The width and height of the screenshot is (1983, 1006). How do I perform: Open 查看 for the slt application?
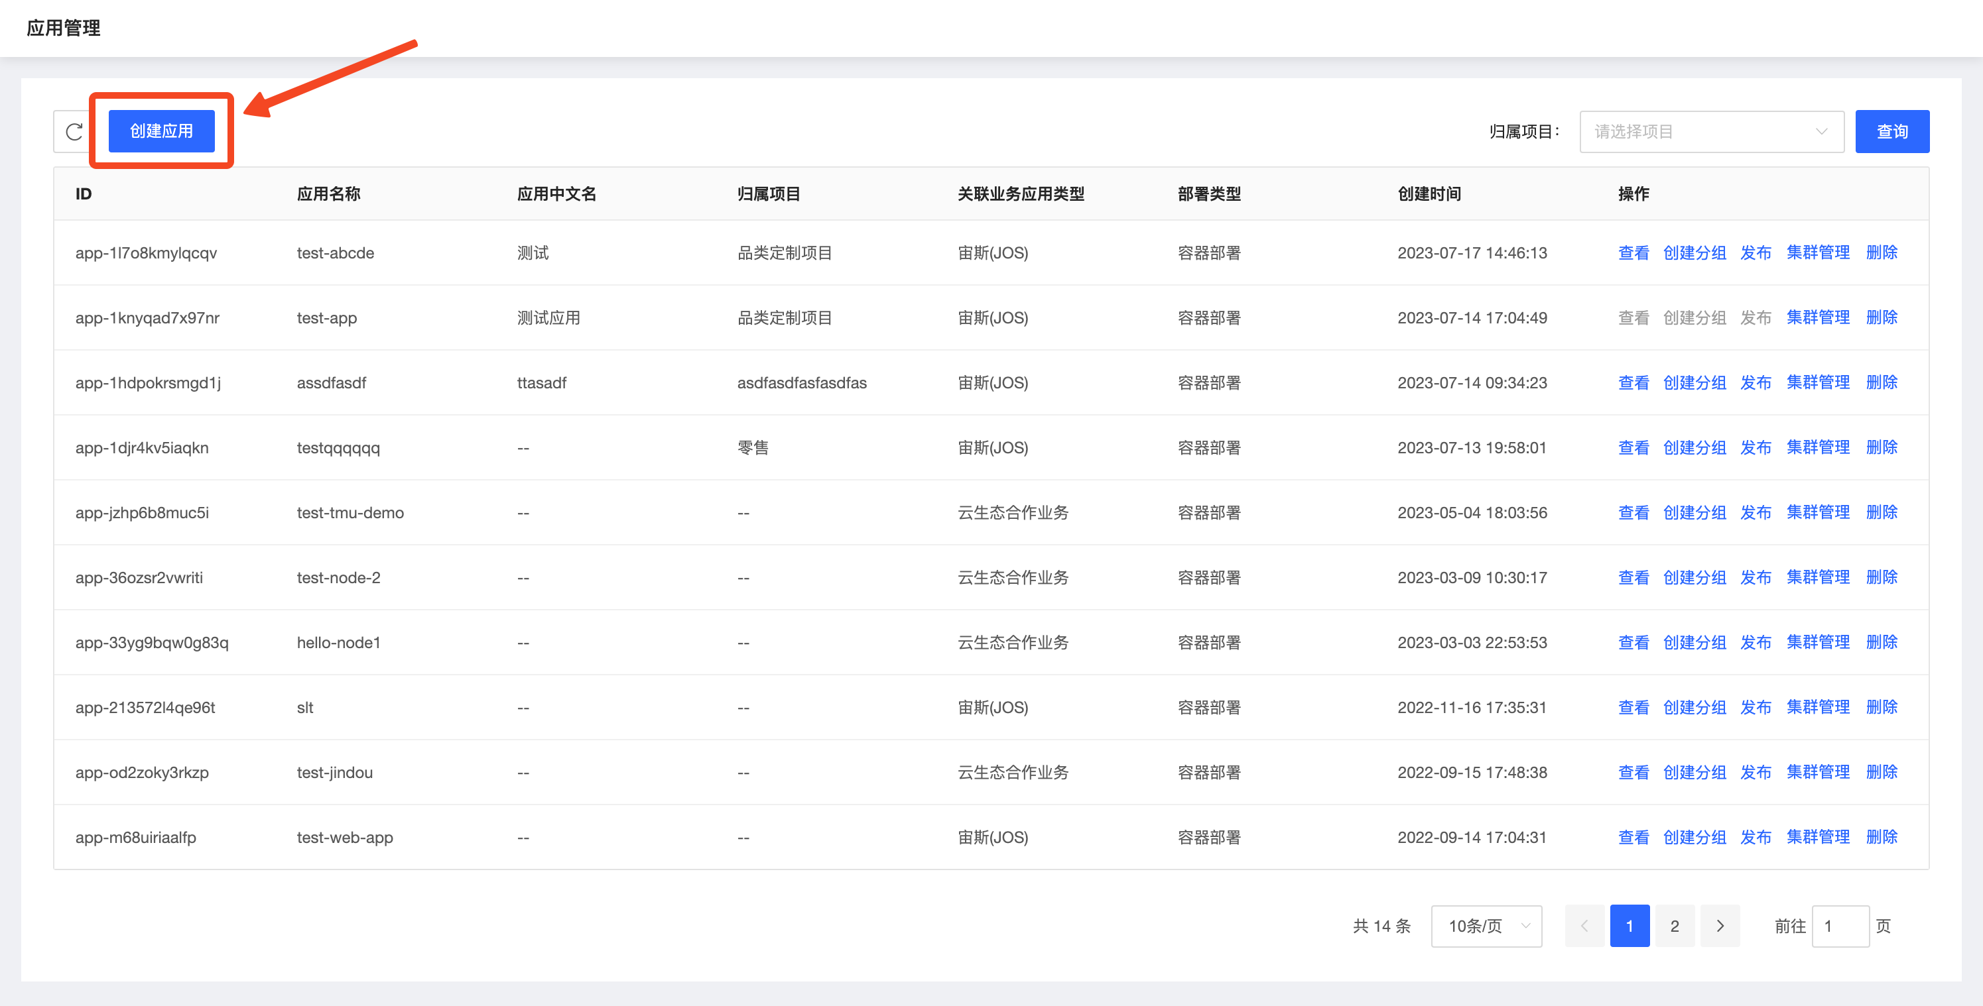[x=1633, y=707]
